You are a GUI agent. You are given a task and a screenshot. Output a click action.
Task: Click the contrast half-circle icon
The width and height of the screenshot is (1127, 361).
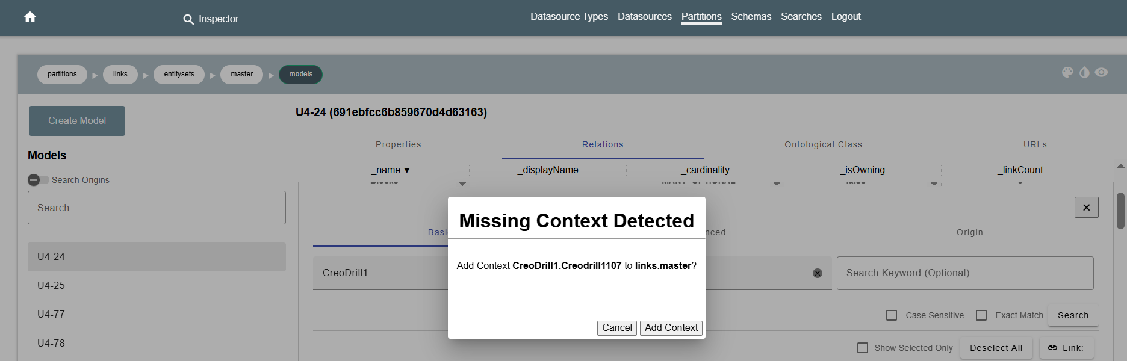coord(1084,73)
